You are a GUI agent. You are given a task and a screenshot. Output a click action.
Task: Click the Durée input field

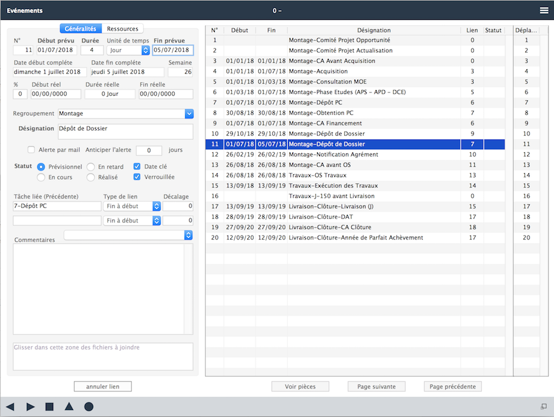click(x=92, y=50)
